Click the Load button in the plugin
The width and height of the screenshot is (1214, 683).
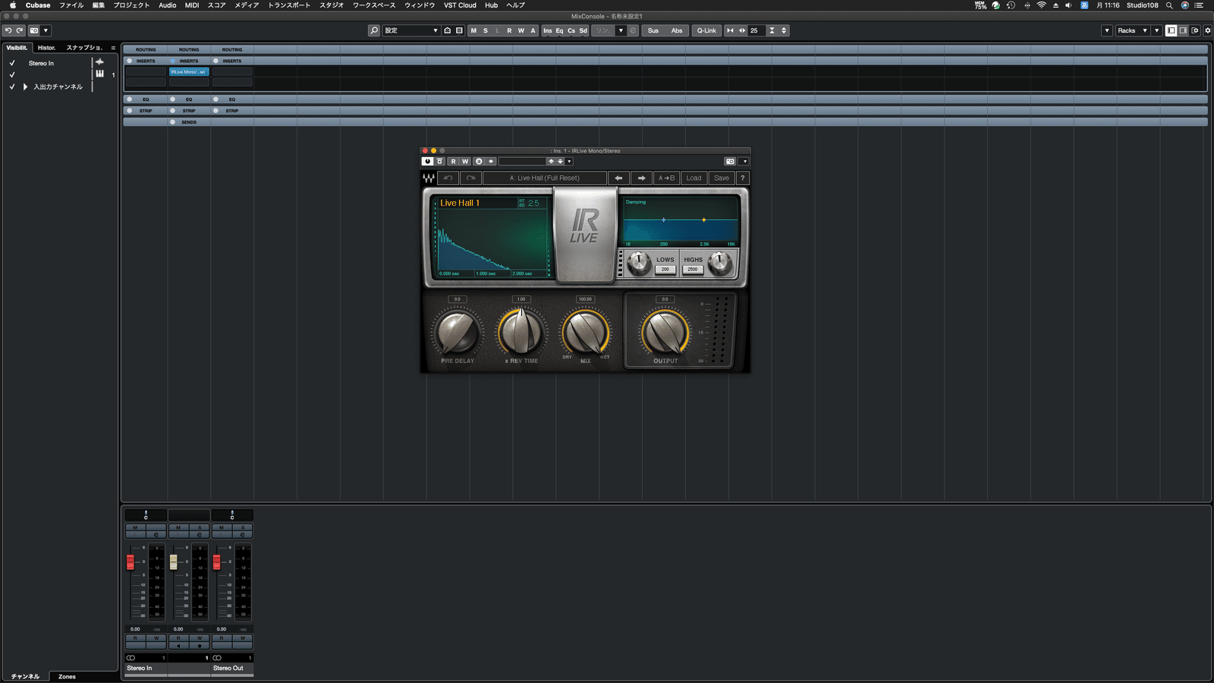coord(693,178)
